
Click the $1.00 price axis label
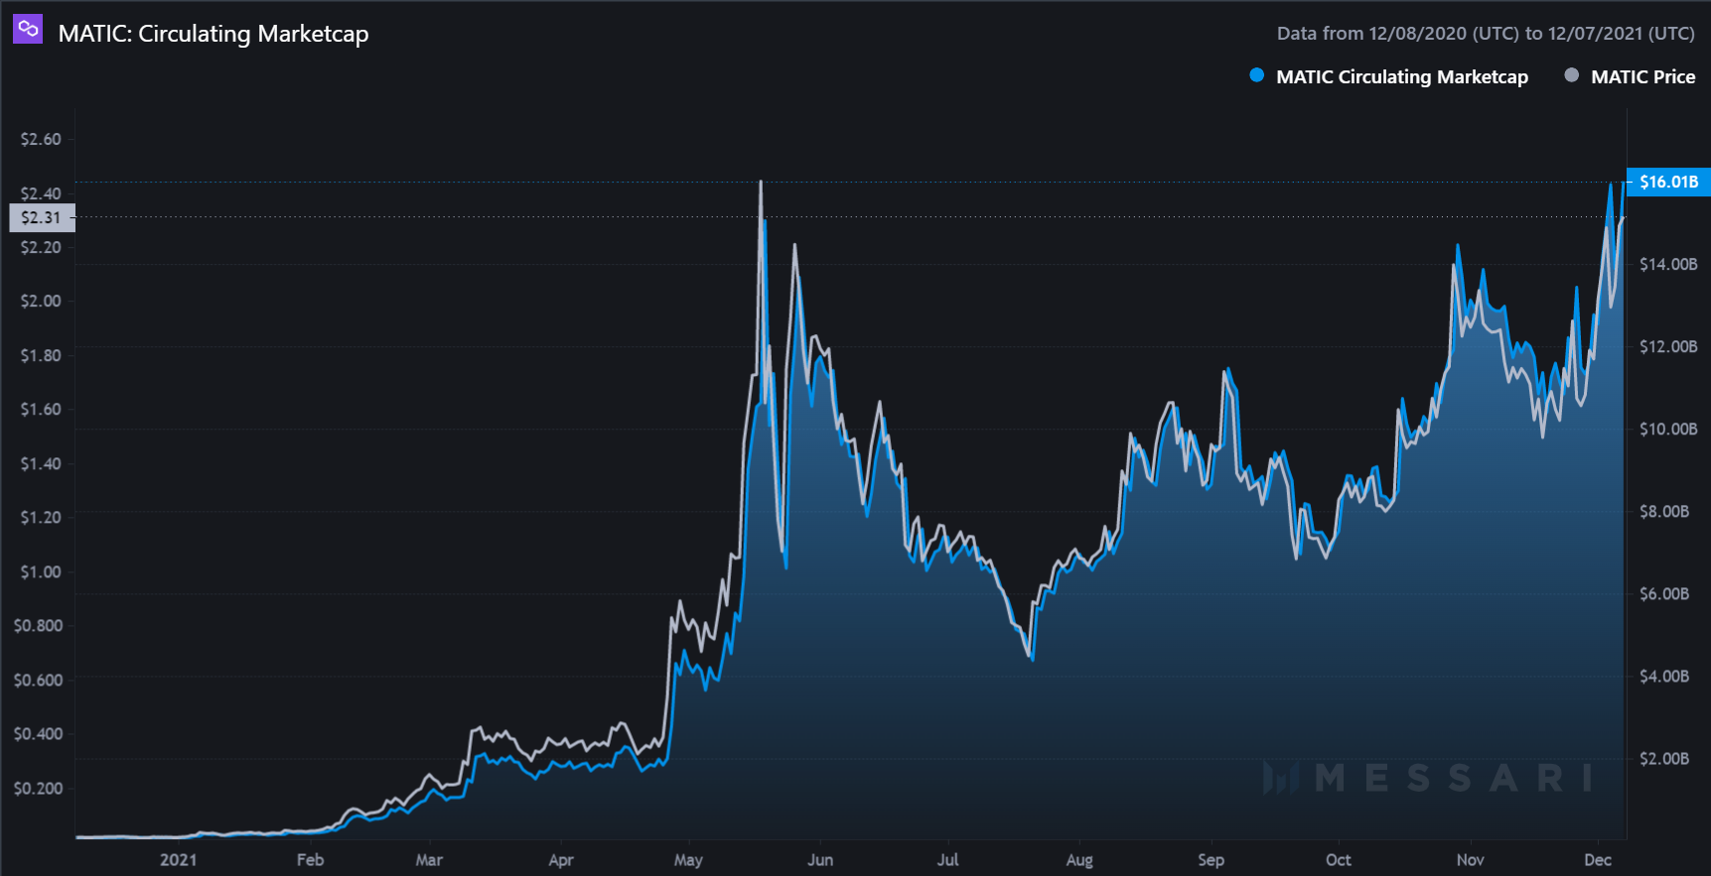[41, 571]
